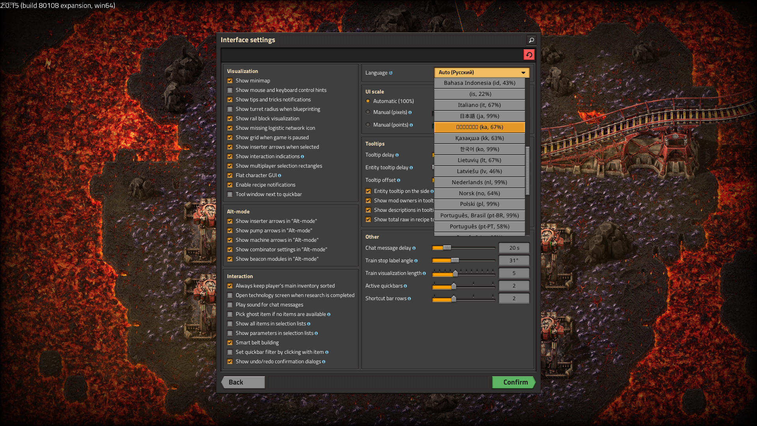Click info icon beside Flat character GUI
Image resolution: width=757 pixels, height=426 pixels.
tap(280, 176)
